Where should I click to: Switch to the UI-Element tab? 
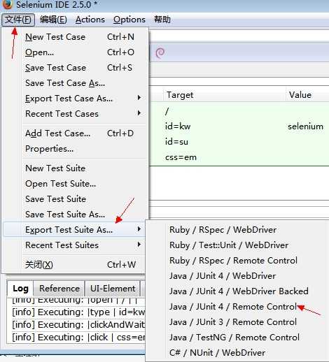pyautogui.click(x=113, y=289)
